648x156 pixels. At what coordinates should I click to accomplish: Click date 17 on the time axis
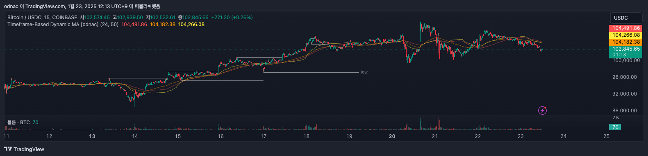tap(264, 136)
